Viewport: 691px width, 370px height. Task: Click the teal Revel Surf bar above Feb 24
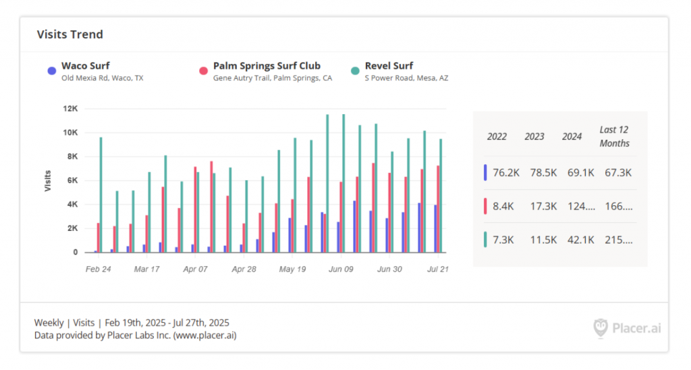[101, 194]
